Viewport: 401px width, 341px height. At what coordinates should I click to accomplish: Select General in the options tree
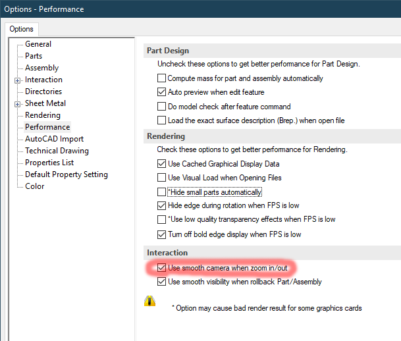coord(38,44)
